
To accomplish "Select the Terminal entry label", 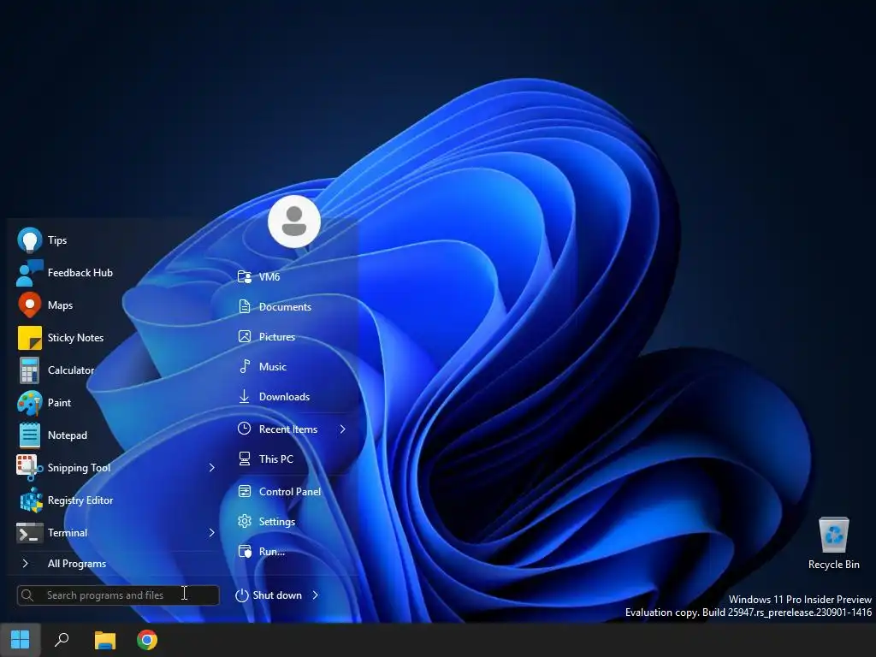I will click(x=67, y=532).
